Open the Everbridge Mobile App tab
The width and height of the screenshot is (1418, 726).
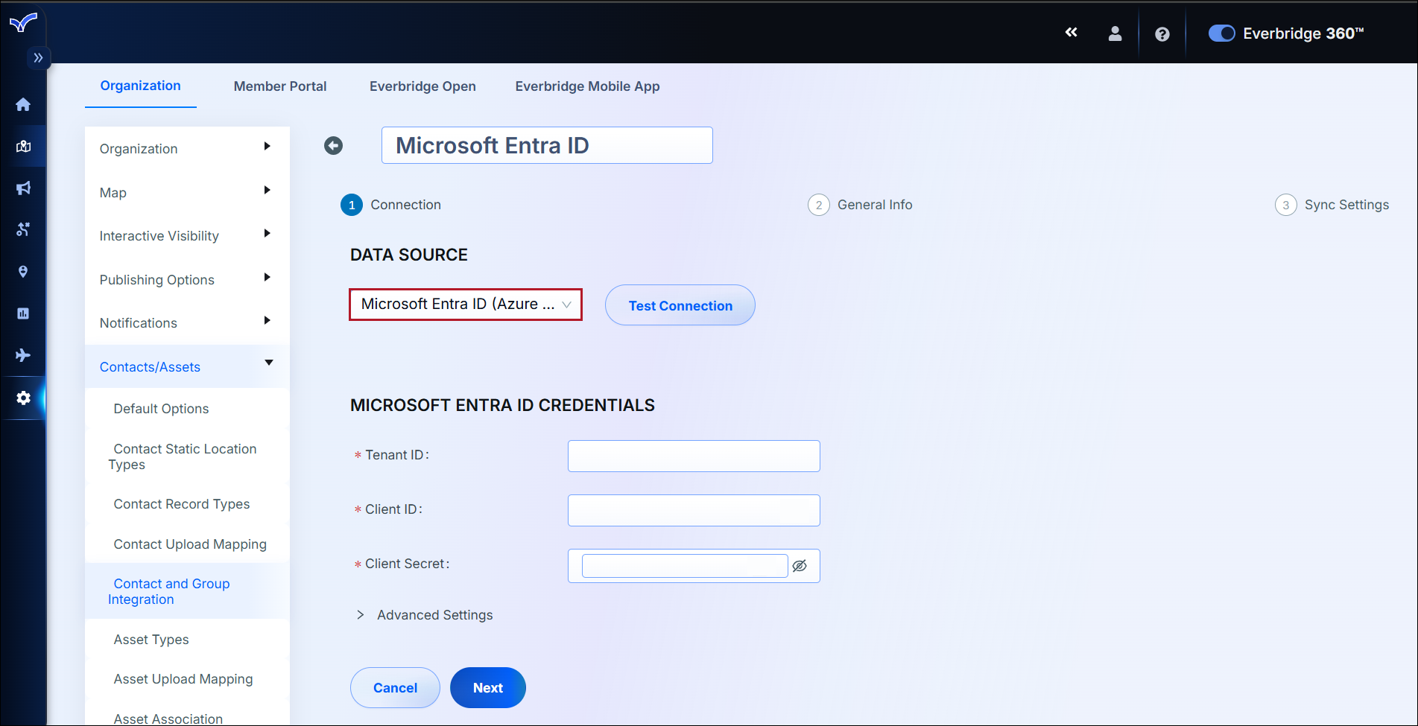point(587,86)
